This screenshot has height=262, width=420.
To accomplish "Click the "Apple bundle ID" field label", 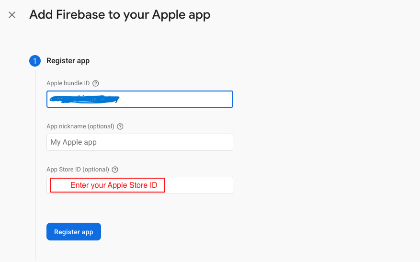I will [x=68, y=83].
